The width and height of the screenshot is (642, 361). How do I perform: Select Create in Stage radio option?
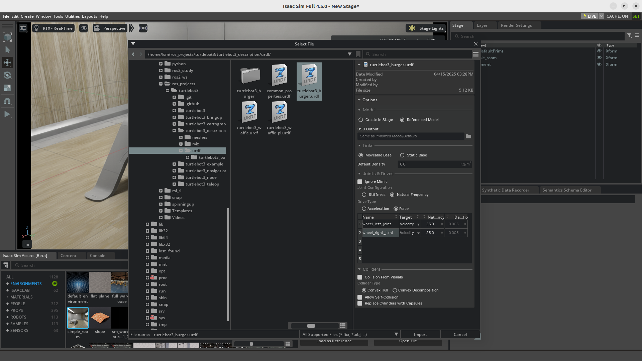[361, 120]
